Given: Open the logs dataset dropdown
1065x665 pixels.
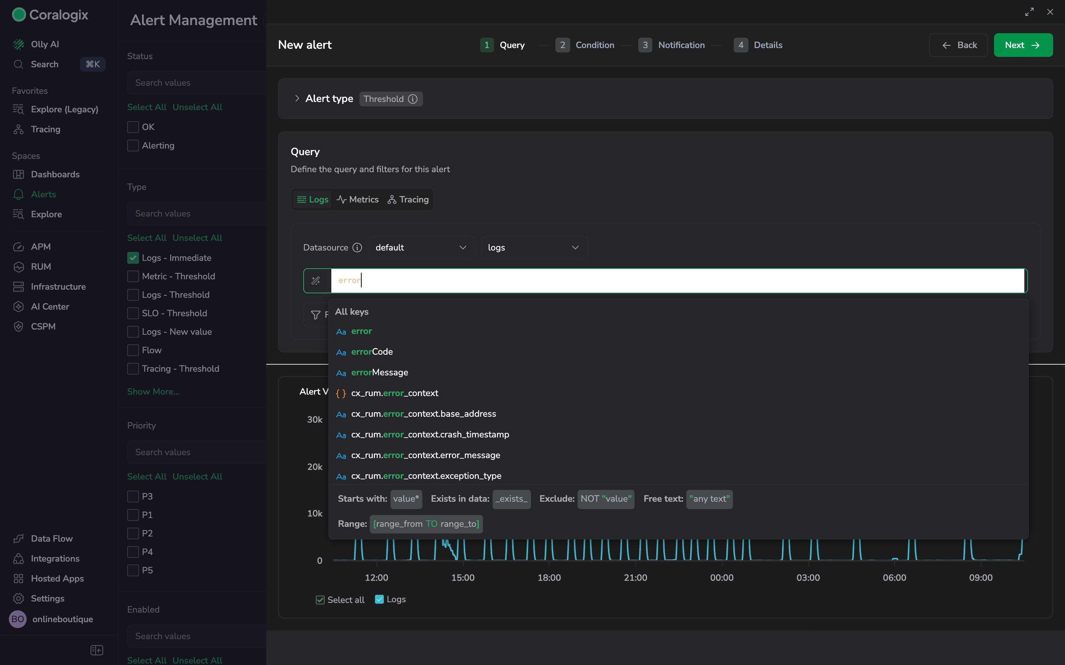Looking at the screenshot, I should pyautogui.click(x=534, y=248).
